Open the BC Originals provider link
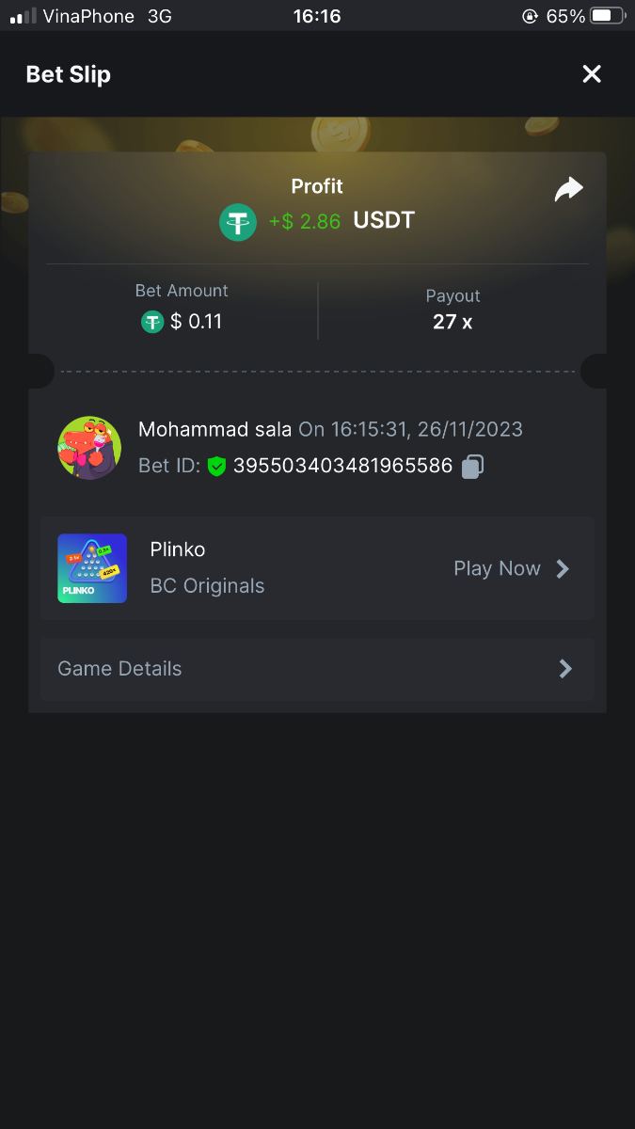Viewport: 635px width, 1129px height. point(207,586)
